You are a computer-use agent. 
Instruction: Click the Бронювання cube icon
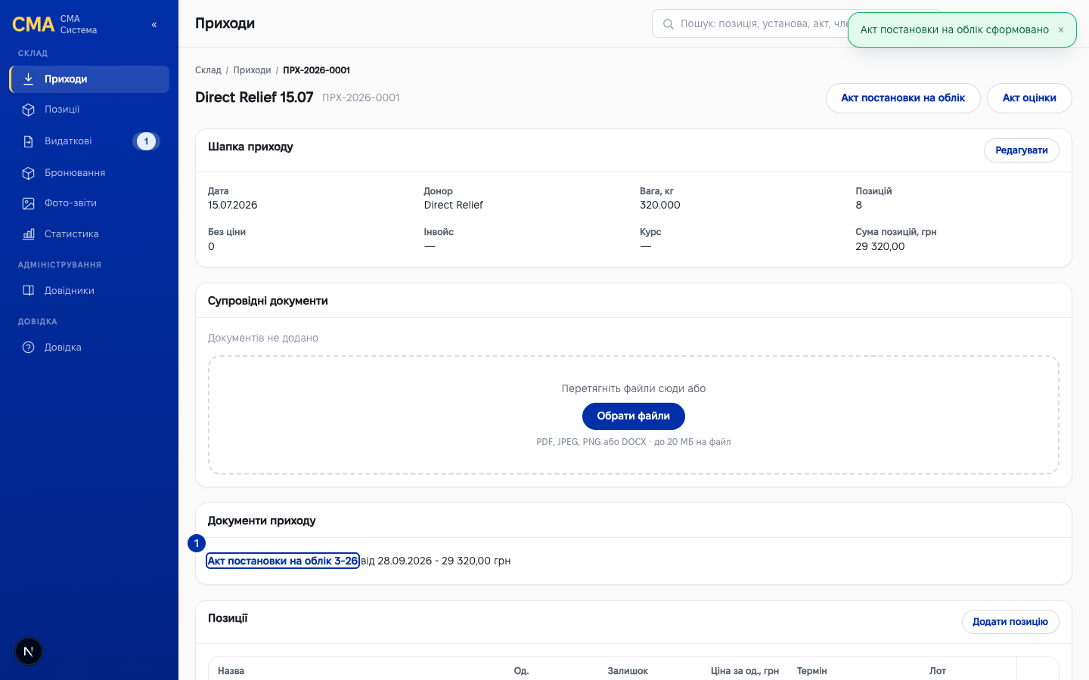[28, 173]
